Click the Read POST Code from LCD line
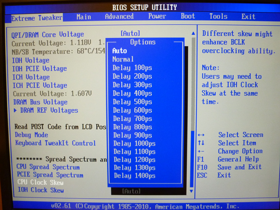The width and height of the screenshot is (280, 210). click(x=61, y=127)
